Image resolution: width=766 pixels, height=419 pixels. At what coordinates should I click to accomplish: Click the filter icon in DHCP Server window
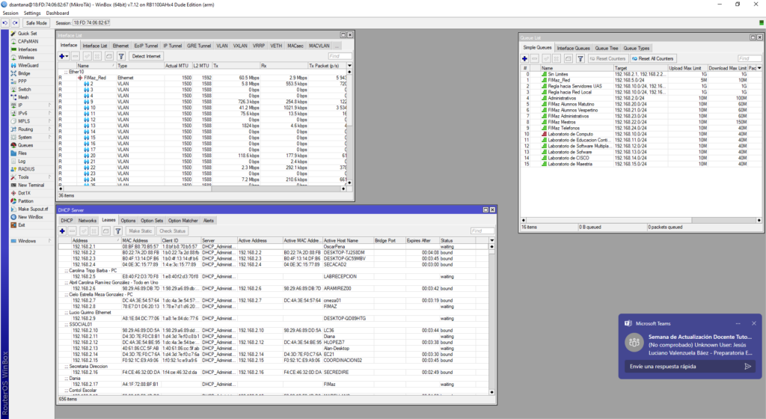117,231
